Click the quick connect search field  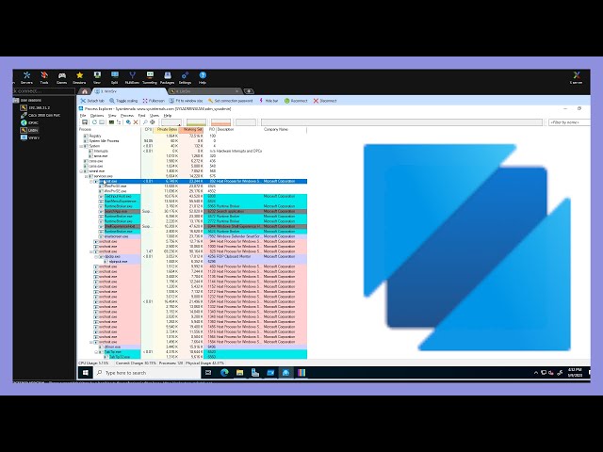[44, 91]
